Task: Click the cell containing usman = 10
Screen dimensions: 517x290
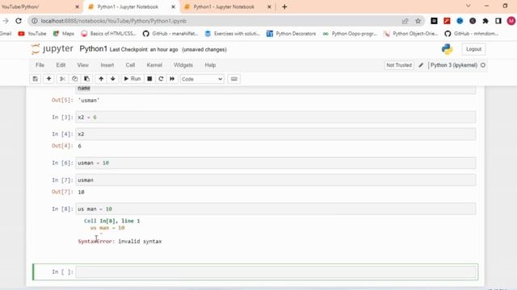Action: pos(275,163)
